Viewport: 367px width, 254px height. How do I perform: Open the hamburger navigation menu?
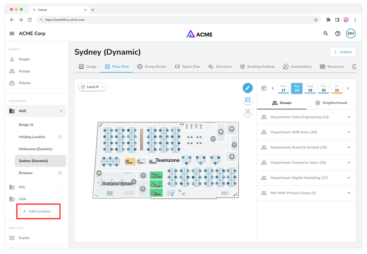(x=12, y=34)
